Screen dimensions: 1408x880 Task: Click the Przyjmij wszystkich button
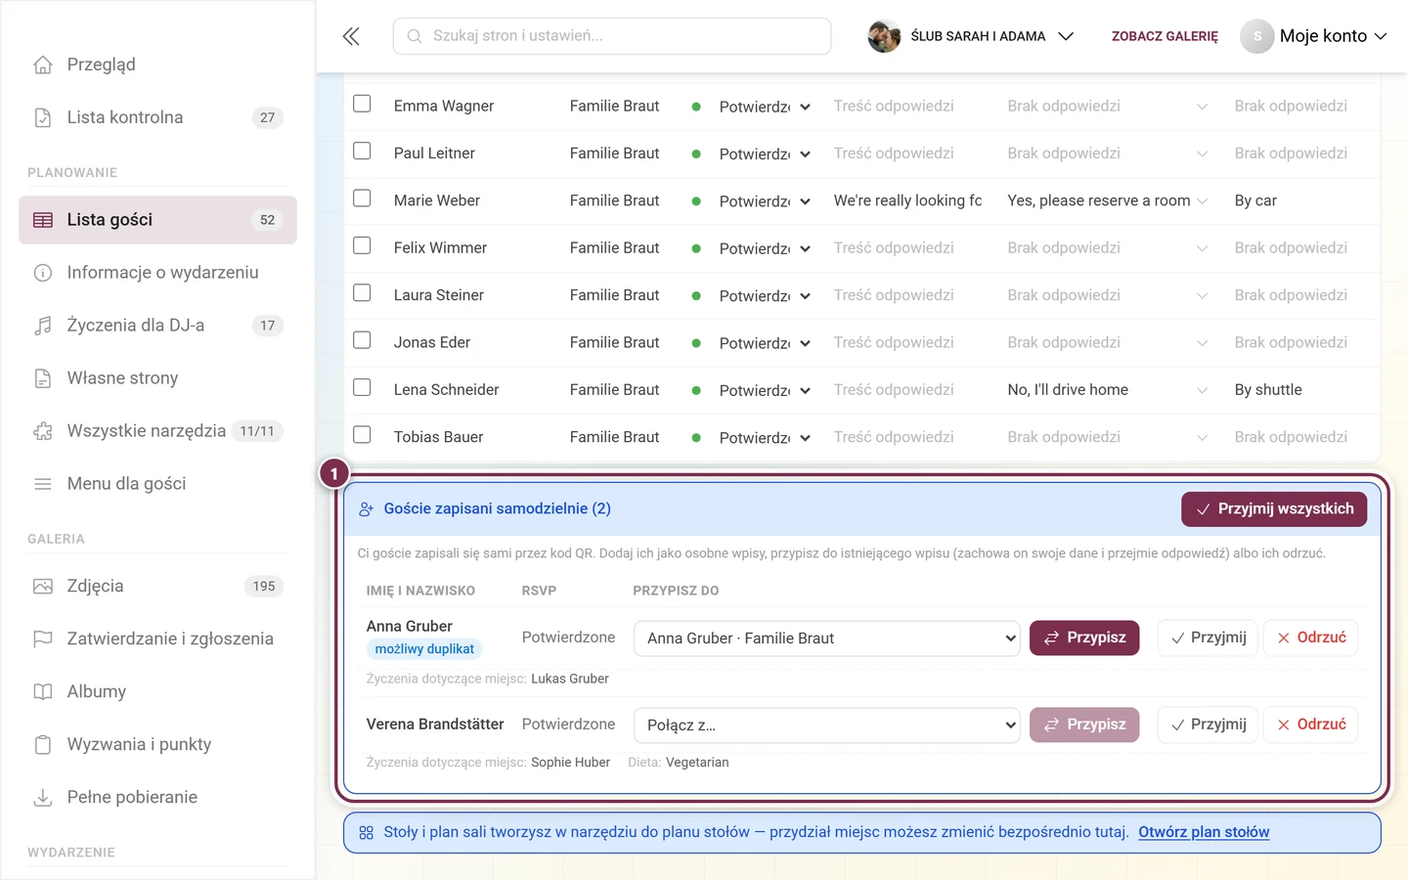click(x=1274, y=509)
